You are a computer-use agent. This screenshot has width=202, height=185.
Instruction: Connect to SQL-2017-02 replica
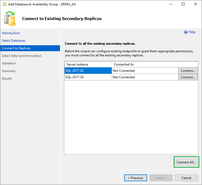point(188,71)
